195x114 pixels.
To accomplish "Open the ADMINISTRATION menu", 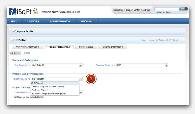I will pos(61,21).
